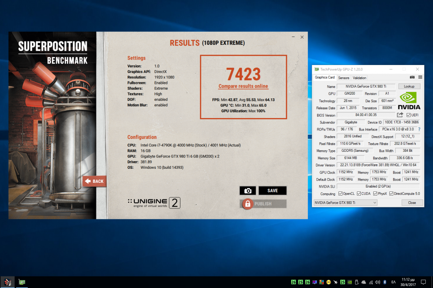Click Safely Remove Hardware USB icon
Screen dimensions: 433x288
click(x=357, y=282)
